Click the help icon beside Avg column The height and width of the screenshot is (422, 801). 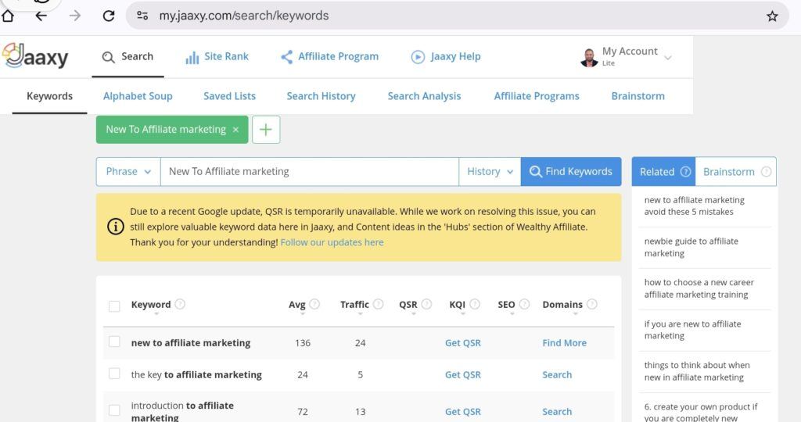pos(314,304)
